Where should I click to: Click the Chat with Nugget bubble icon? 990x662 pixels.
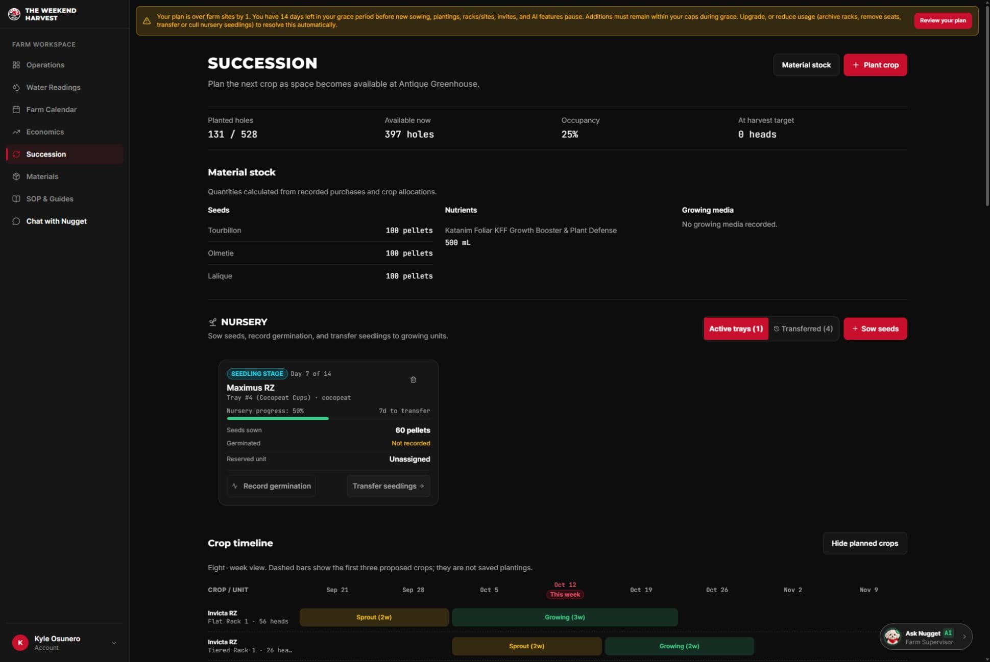pos(16,221)
